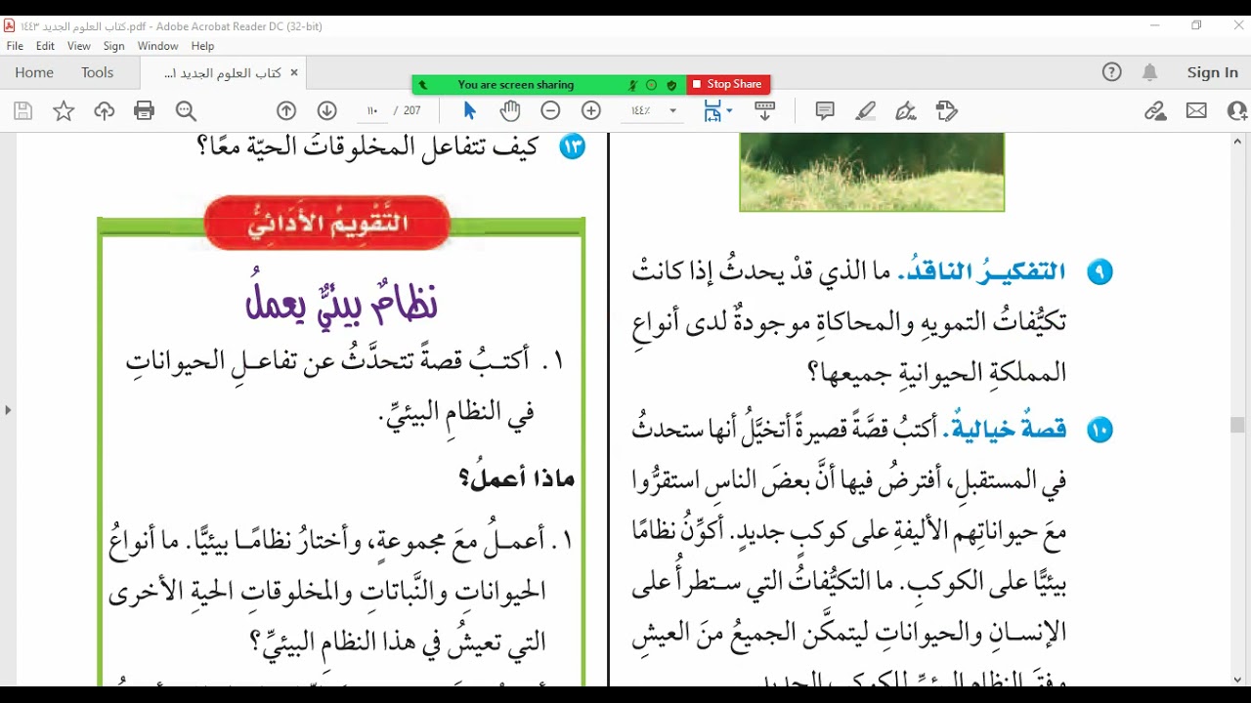Click the scrollbar down arrow

[1237, 680]
